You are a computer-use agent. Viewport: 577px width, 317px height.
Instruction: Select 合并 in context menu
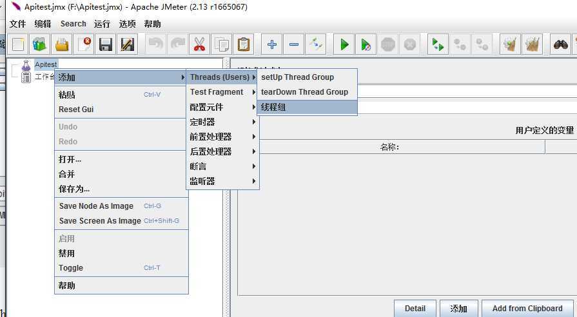(121, 174)
